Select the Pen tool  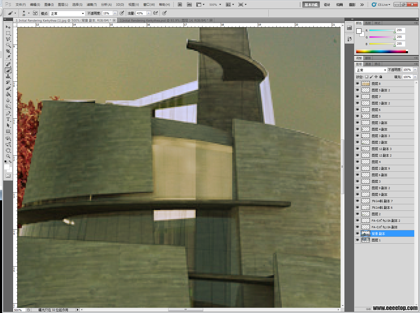pos(8,113)
